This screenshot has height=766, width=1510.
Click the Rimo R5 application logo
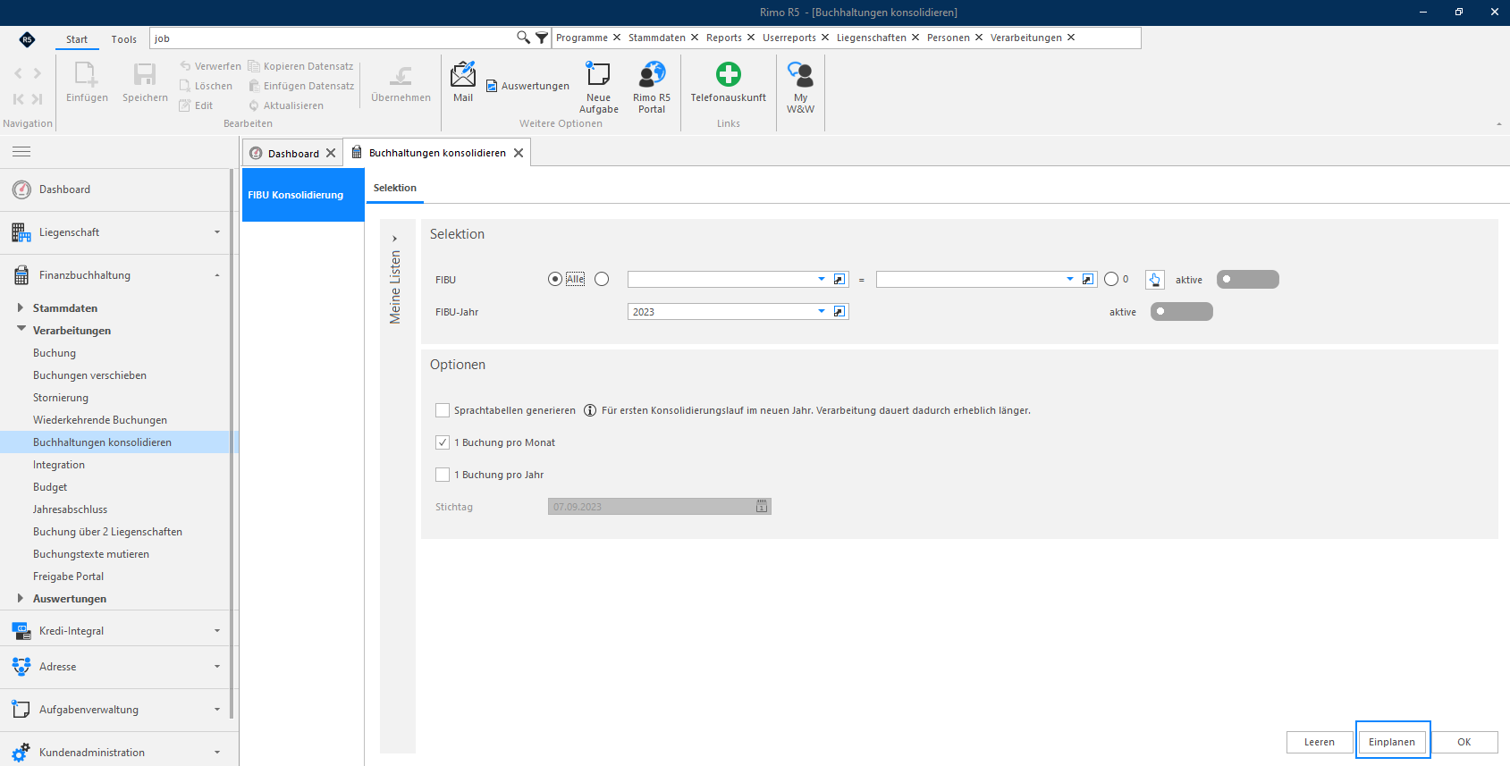[27, 39]
